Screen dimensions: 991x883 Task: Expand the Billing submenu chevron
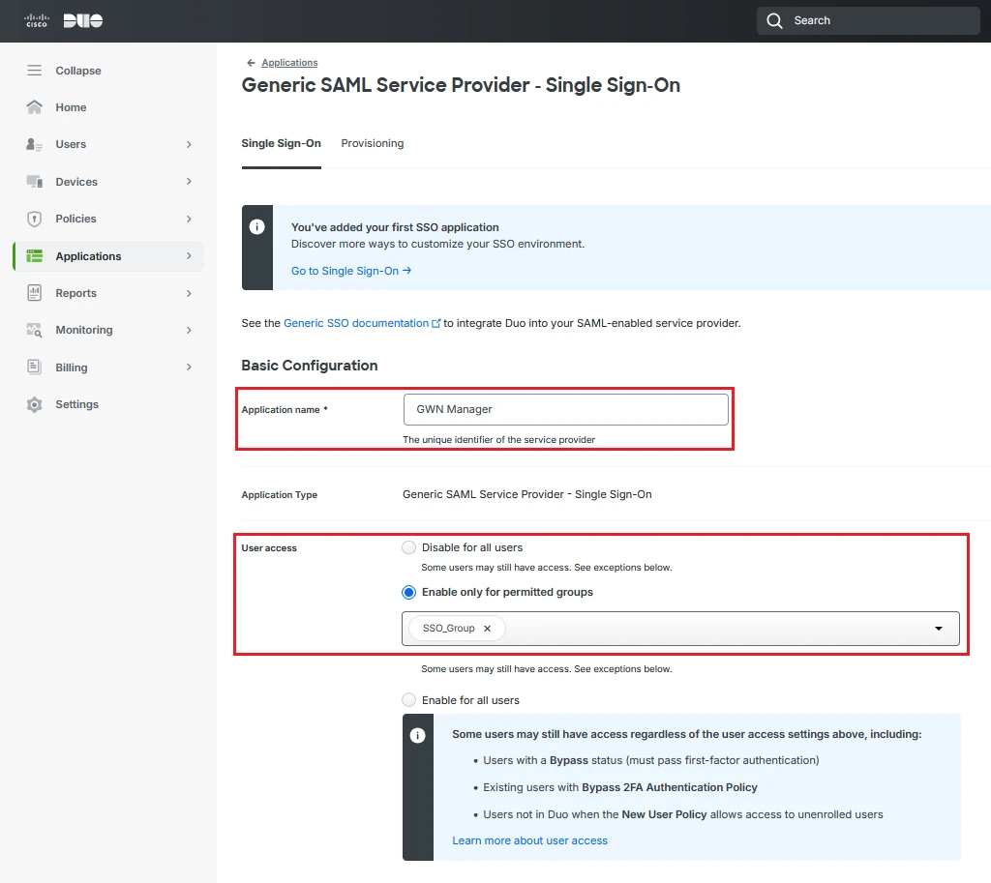(x=189, y=367)
